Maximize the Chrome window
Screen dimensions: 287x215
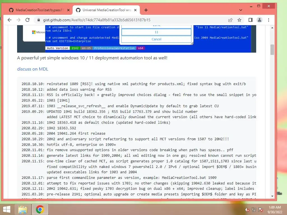click(259, 6)
